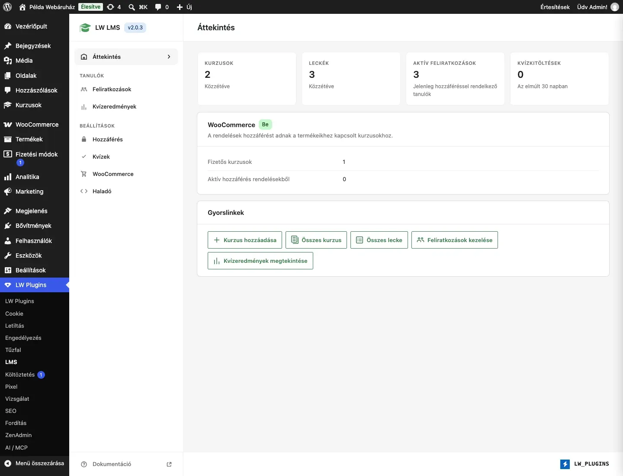623x476 pixels.
Task: Open Kvízeredmények in the LMS menu
Action: (x=126, y=106)
